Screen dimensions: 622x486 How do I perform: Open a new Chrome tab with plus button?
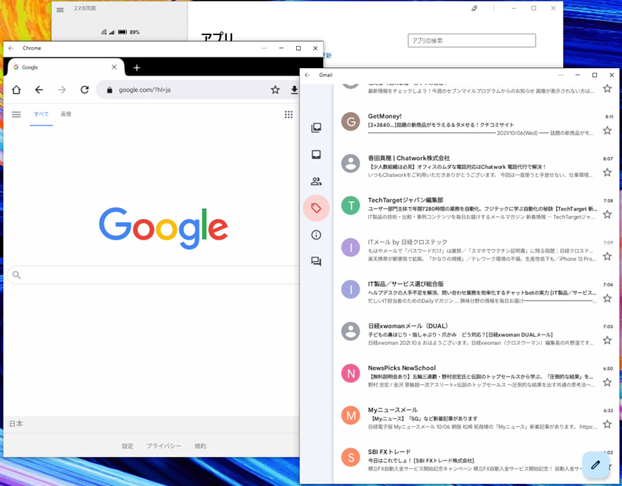pyautogui.click(x=137, y=68)
